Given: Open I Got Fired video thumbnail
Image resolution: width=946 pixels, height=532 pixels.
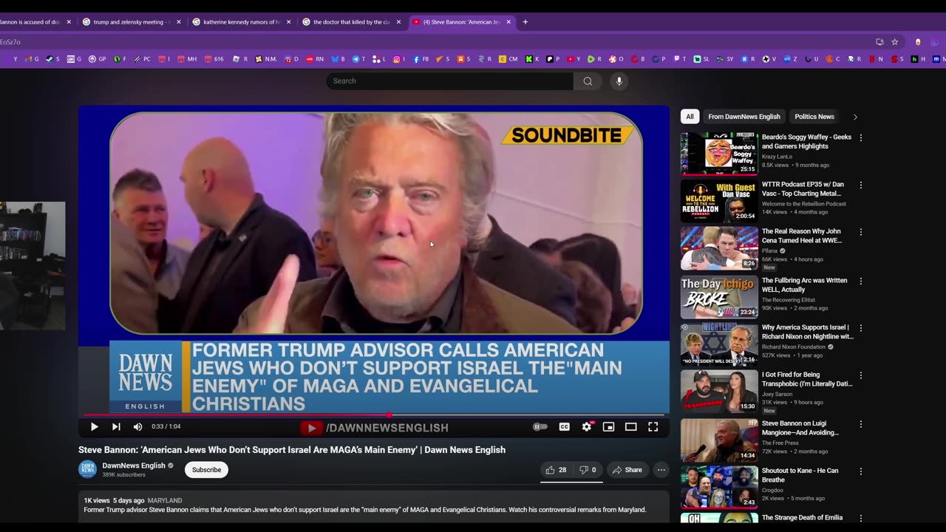Looking at the screenshot, I should click(719, 391).
